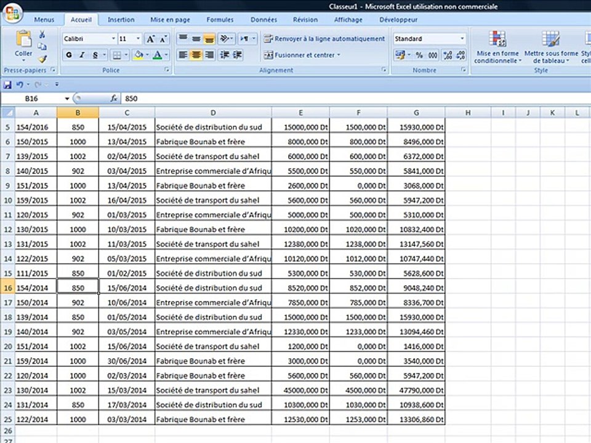Open Mettre sous forme de tableau
The width and height of the screenshot is (591, 443).
550,47
